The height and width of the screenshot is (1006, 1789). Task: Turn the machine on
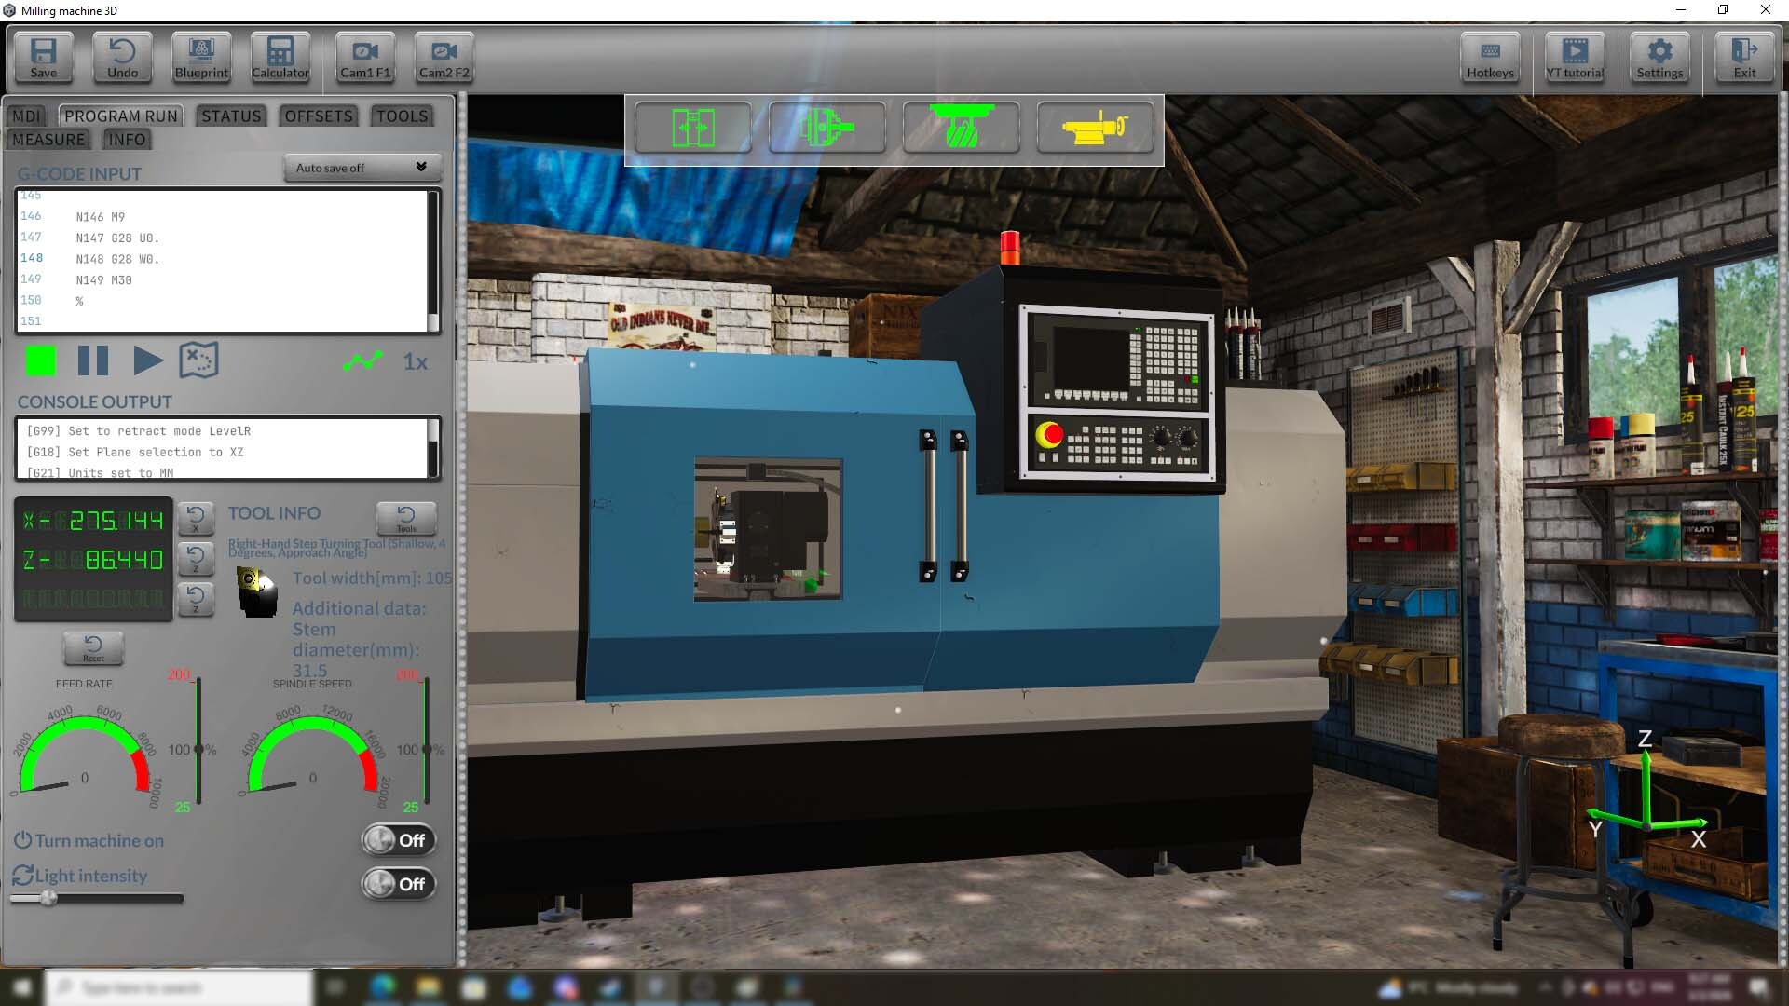[x=398, y=839]
